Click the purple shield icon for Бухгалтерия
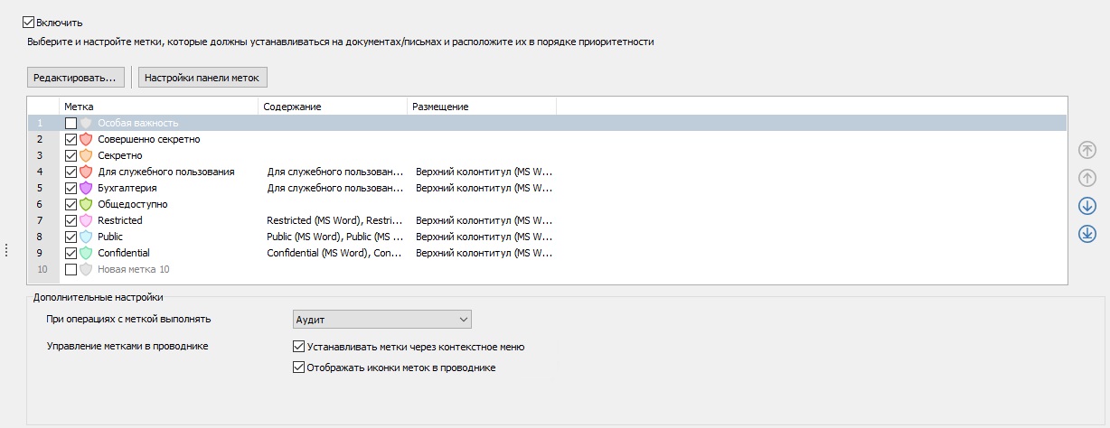This screenshot has height=428, width=1110. [x=87, y=188]
